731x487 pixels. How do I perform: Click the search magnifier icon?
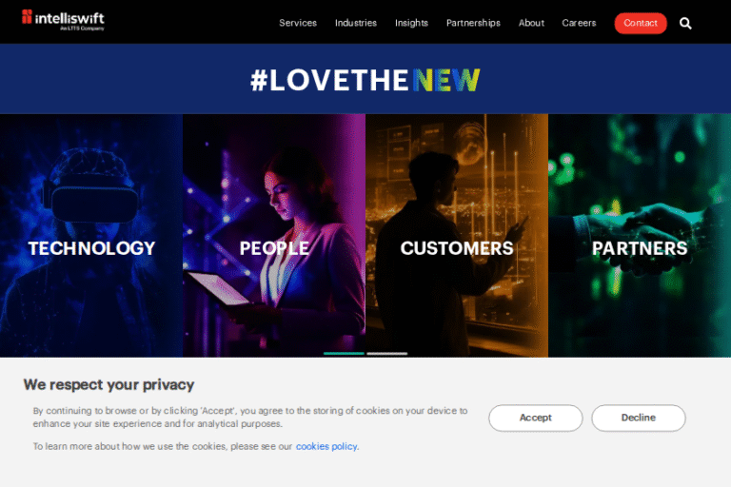(x=685, y=23)
